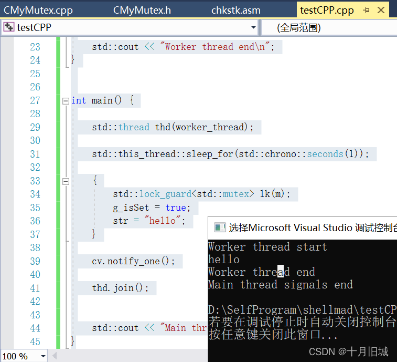This screenshot has width=397, height=362.
Task: Select the chkstk.asm tab
Action: click(235, 11)
